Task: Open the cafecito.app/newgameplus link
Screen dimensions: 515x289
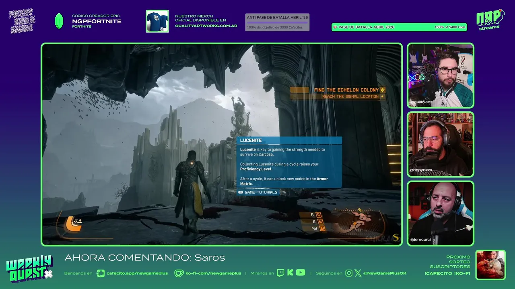Action: 137,273
